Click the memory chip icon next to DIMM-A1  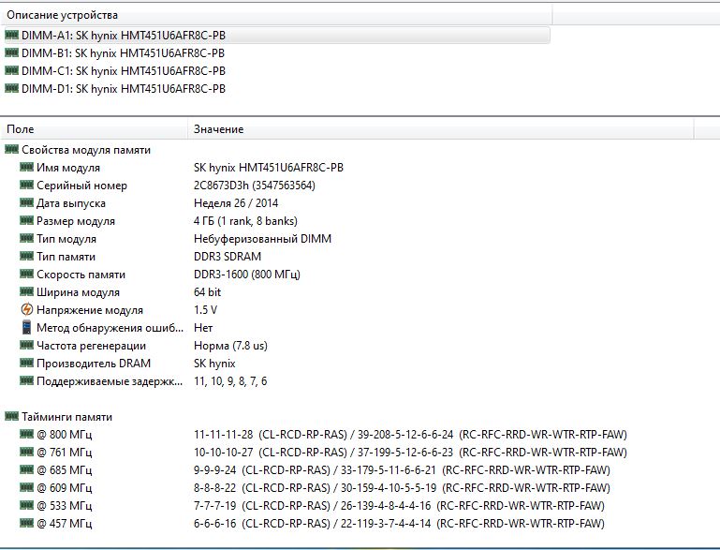click(11, 35)
